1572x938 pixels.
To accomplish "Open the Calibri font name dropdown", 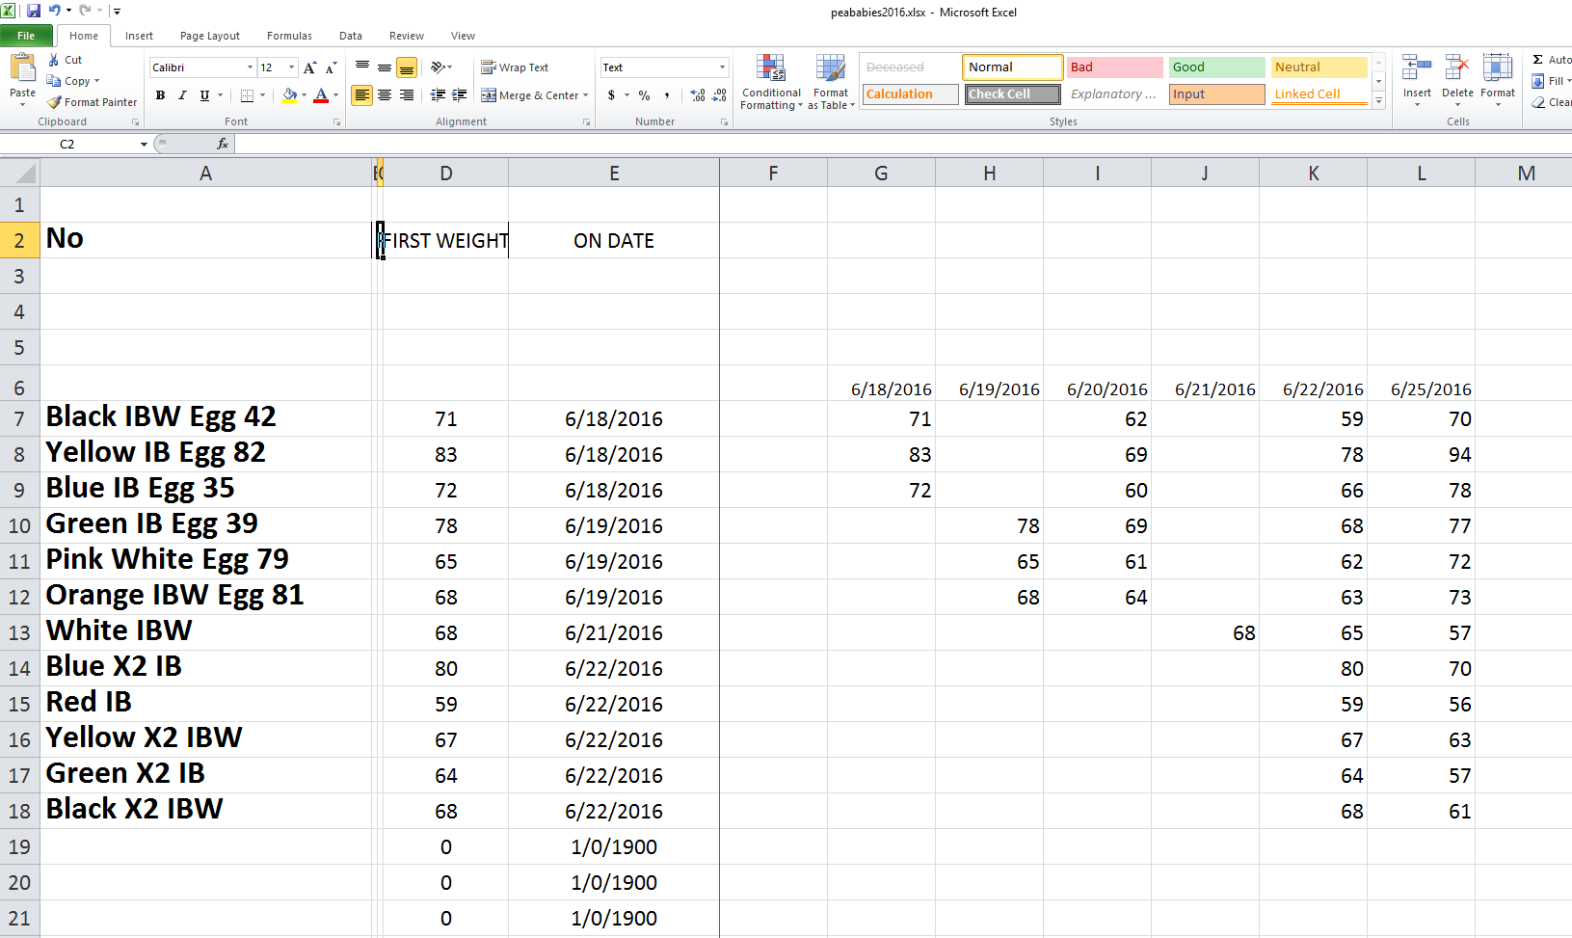I will pyautogui.click(x=251, y=67).
